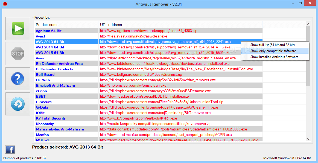Image resolution: width=318 pixels, height=163 pixels.
Task: Select Malwarebytes Anti-Malware entry
Action: [x=60, y=129]
